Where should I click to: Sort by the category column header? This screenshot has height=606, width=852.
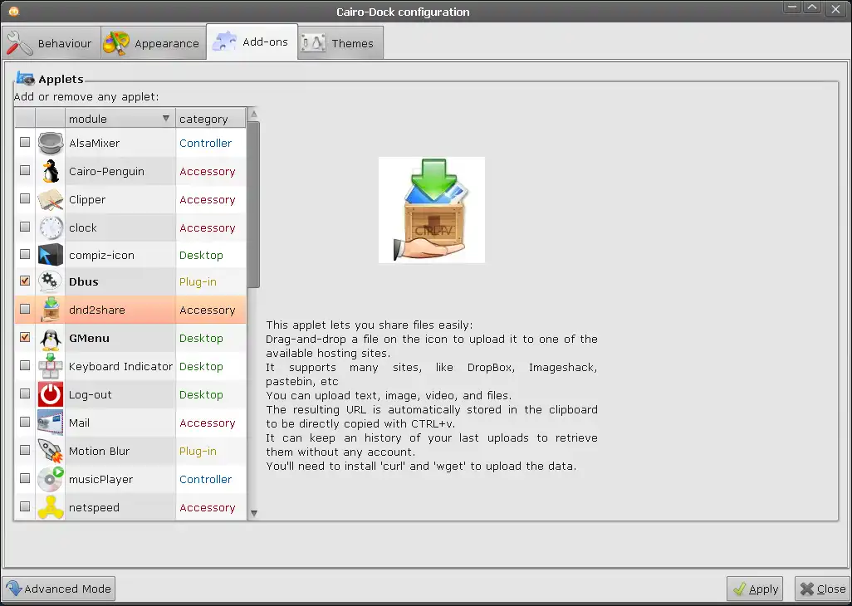[211, 119]
